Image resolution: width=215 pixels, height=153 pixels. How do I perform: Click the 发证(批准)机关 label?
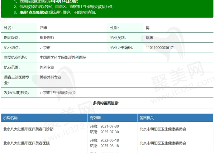click(x=16, y=93)
